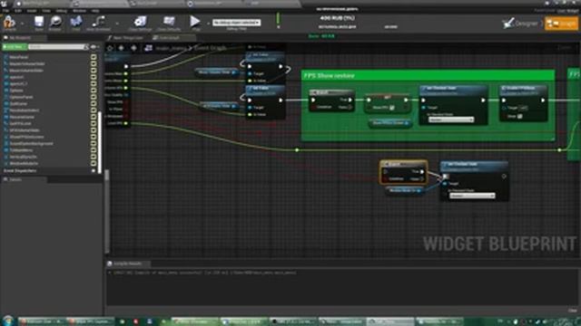Image resolution: width=581 pixels, height=326 pixels.
Task: Click the red Condition pin on upper Branch
Action: 313,107
